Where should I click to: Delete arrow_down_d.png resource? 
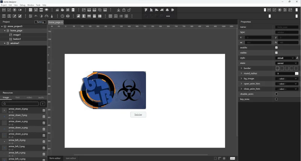point(44,110)
